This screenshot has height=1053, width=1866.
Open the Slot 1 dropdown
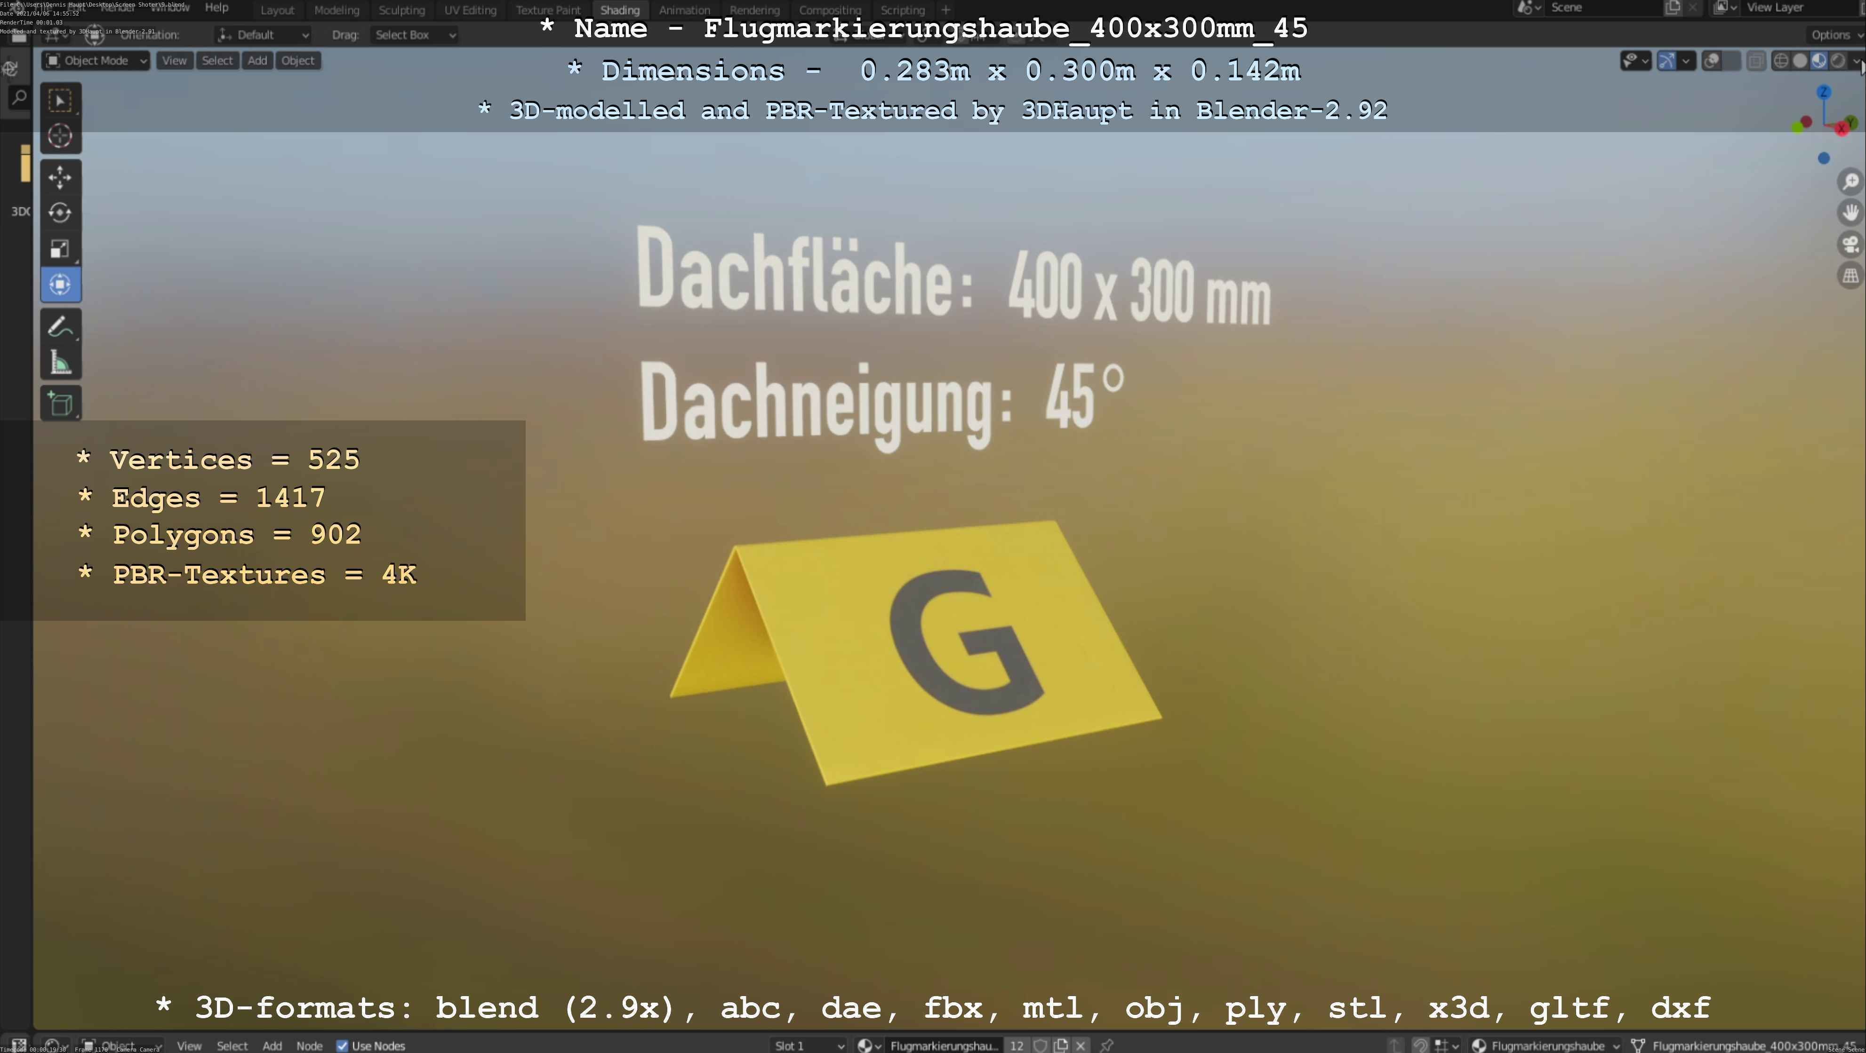[x=808, y=1046]
